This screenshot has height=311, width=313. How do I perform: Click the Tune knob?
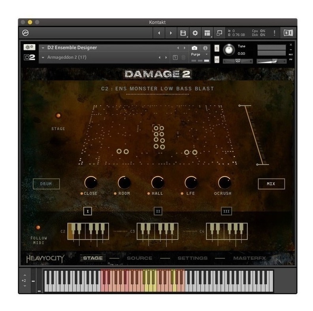(229, 50)
